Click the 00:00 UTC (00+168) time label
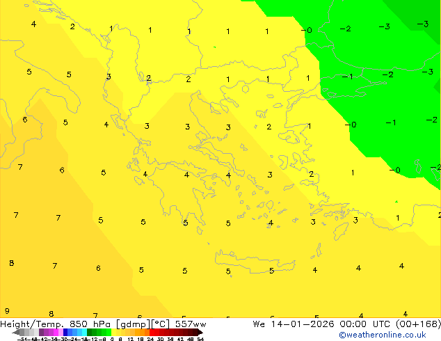The width and height of the screenshot is (441, 341). [x=390, y=324]
